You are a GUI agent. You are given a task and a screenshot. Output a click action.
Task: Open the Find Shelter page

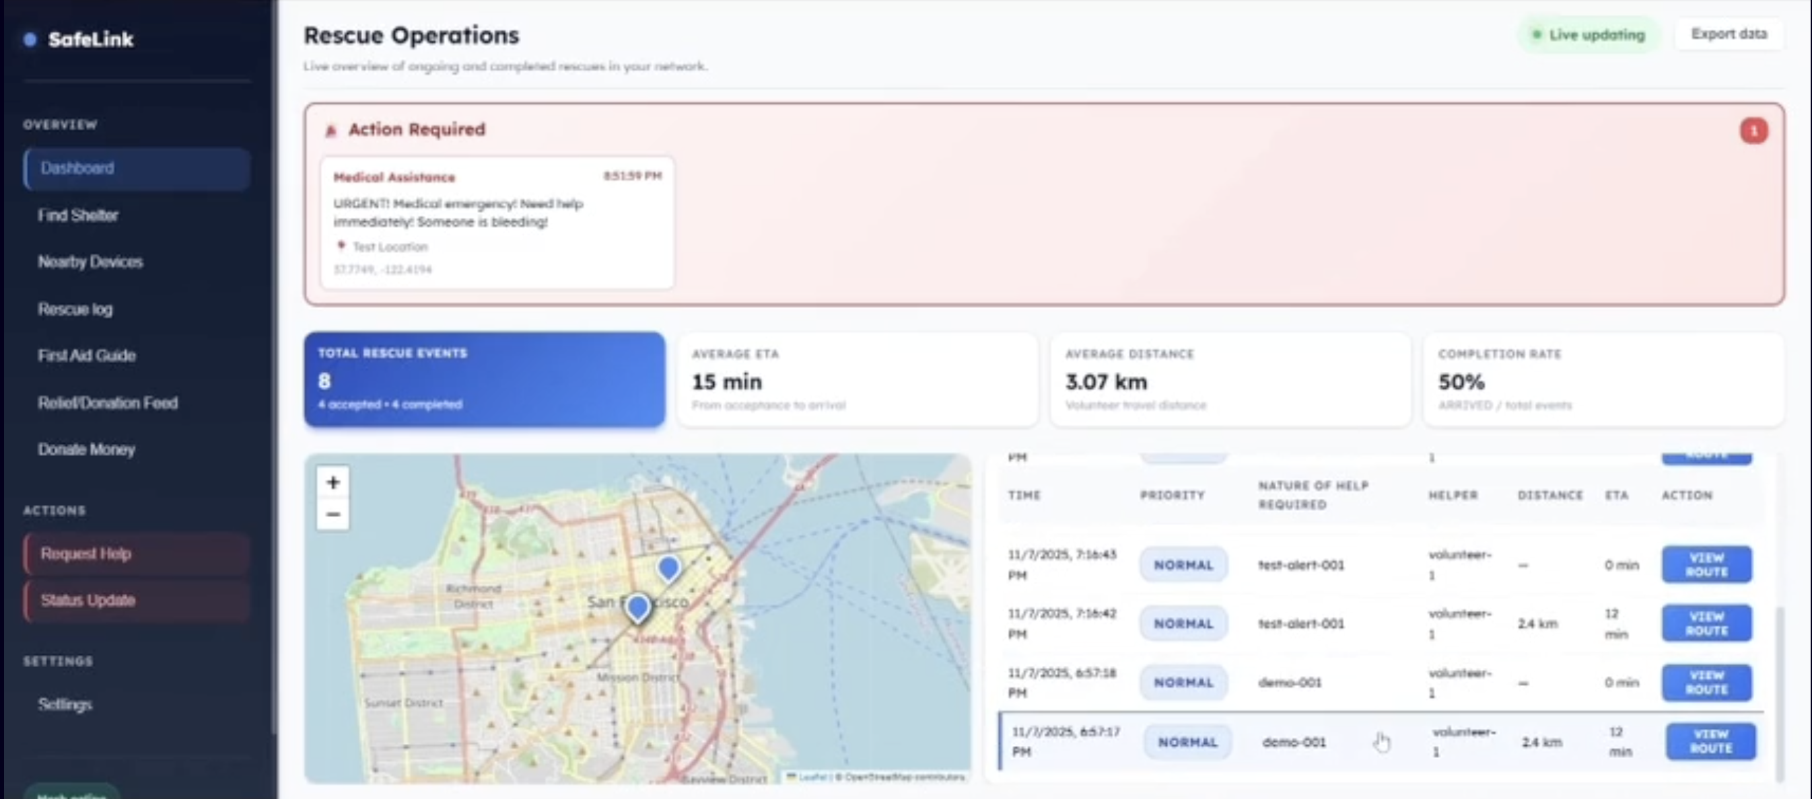[x=78, y=215]
